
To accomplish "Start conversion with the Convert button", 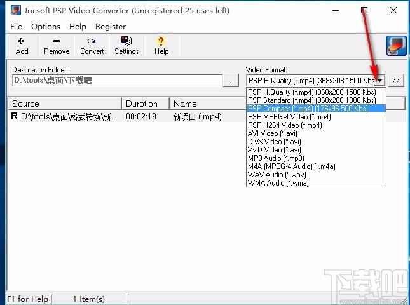I will tap(92, 46).
